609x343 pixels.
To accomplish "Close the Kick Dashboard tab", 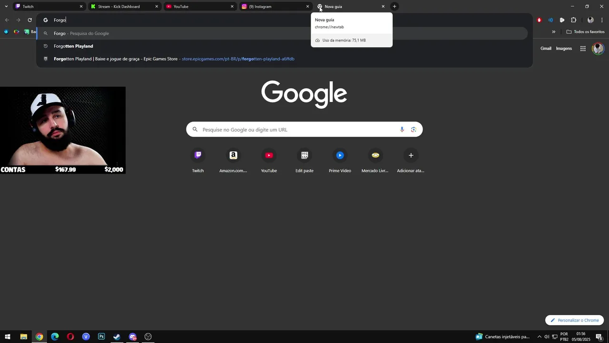I will pyautogui.click(x=157, y=7).
